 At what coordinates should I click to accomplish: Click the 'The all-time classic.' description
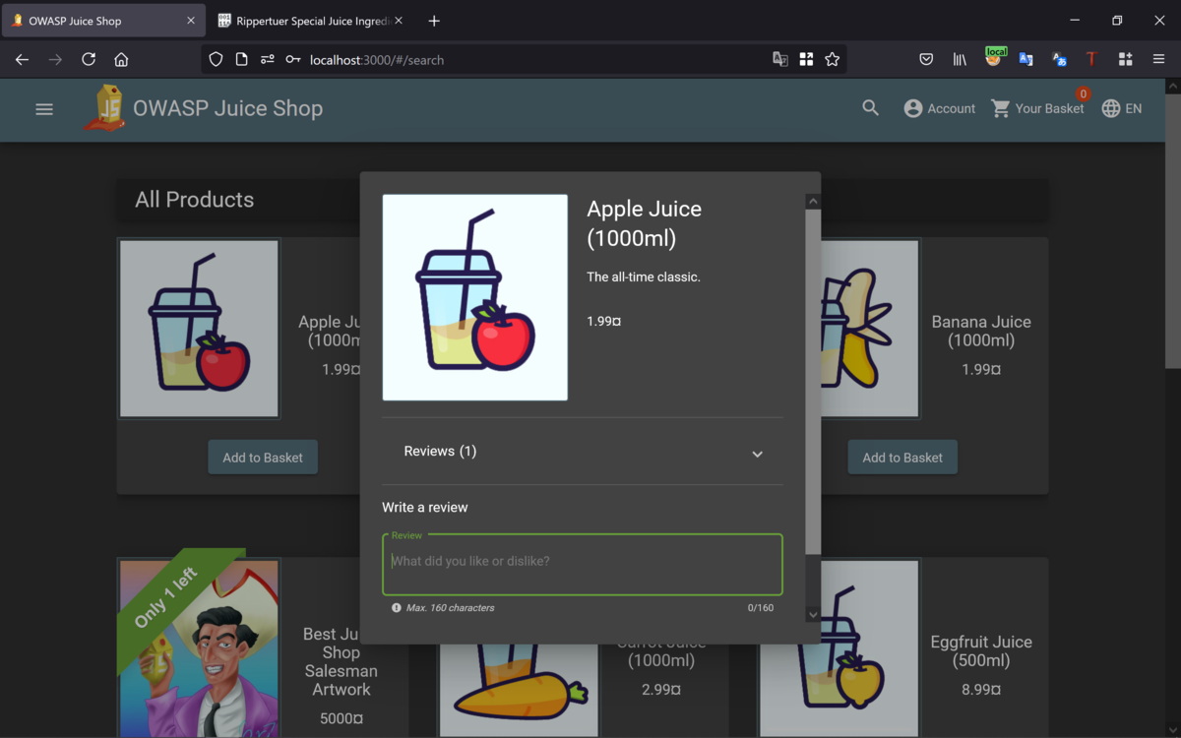click(644, 277)
